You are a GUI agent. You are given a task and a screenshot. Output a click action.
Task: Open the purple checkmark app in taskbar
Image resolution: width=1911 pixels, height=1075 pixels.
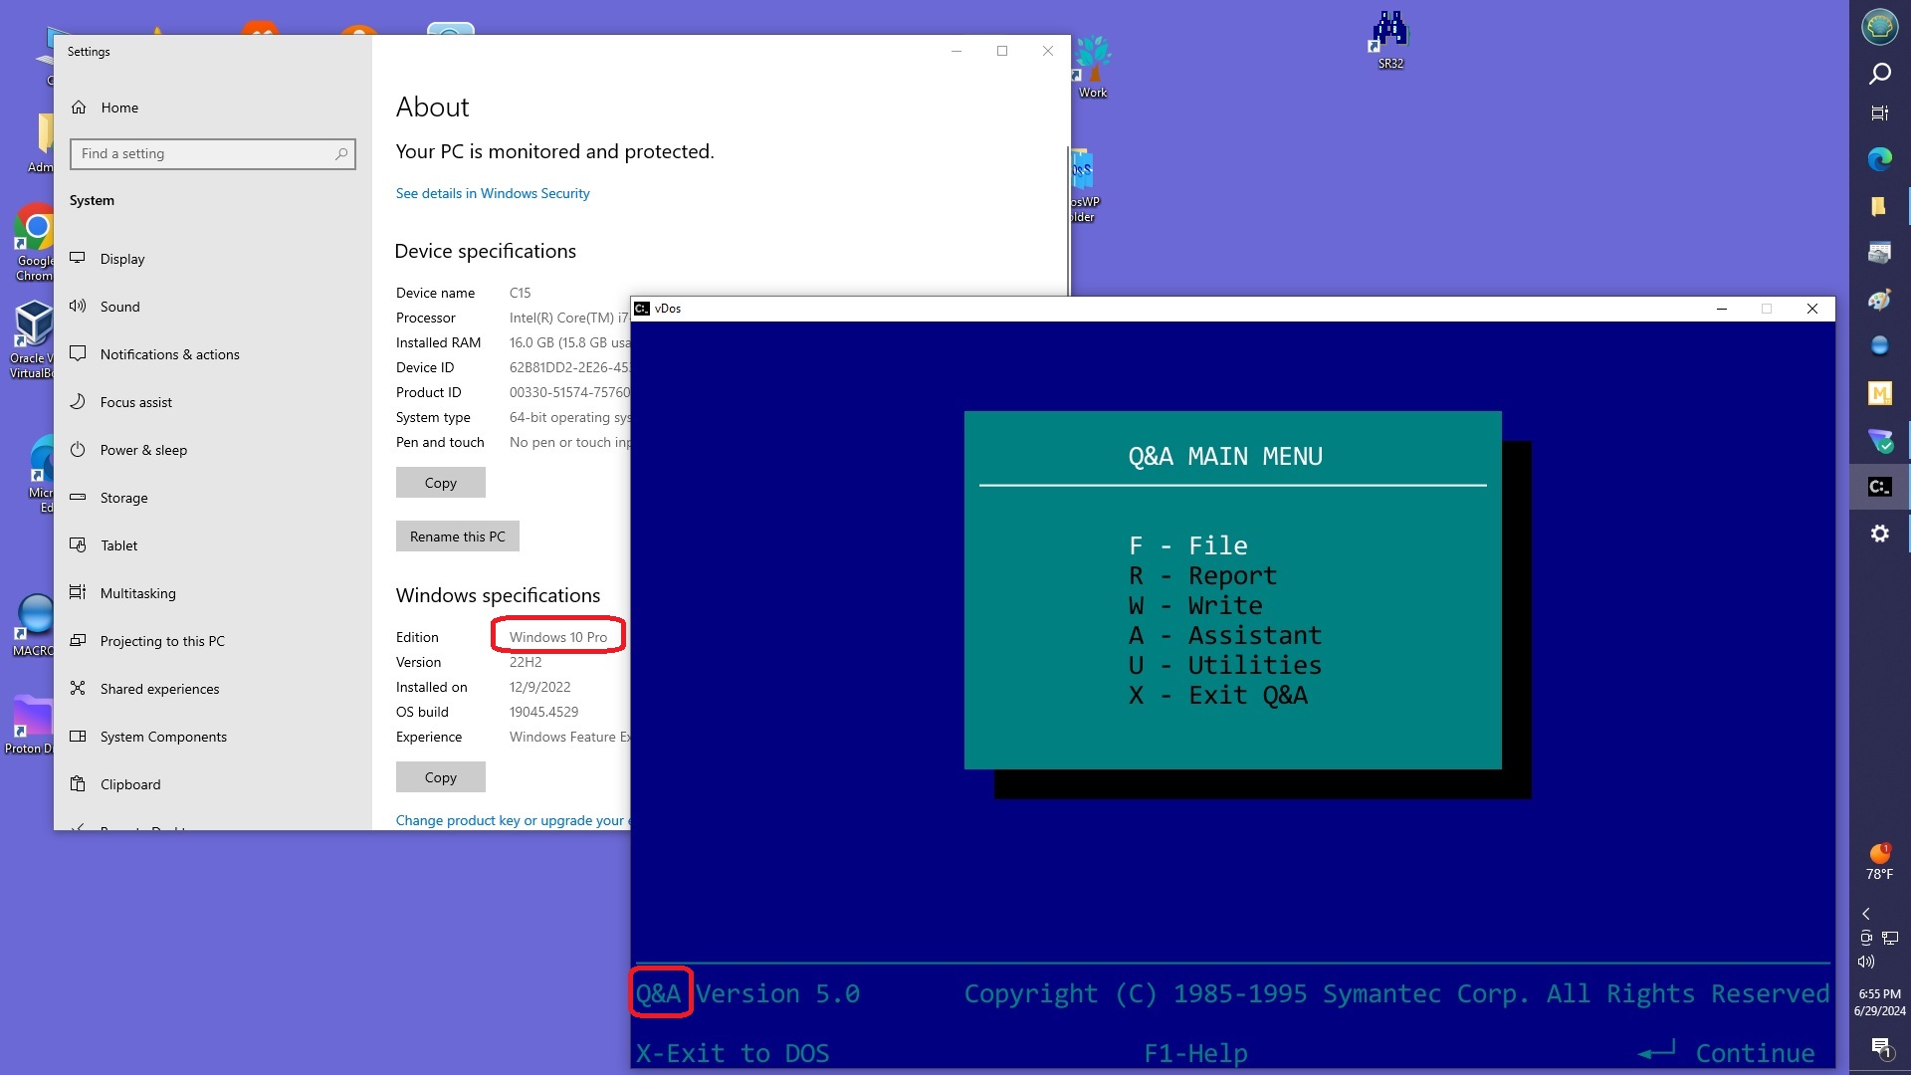(x=1879, y=440)
